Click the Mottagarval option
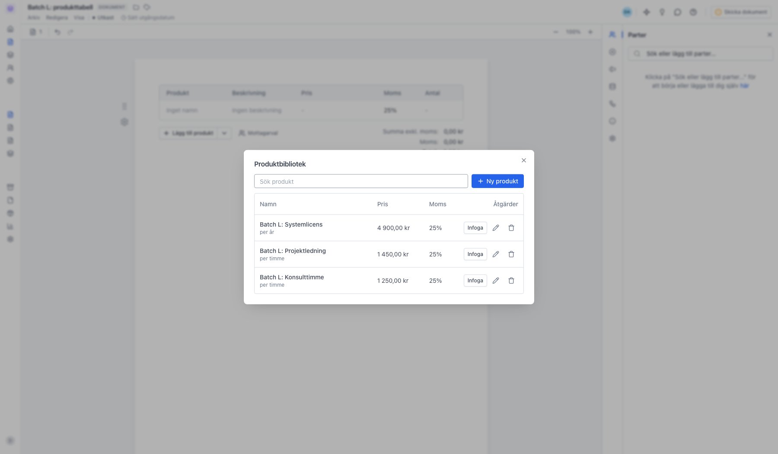778x454 pixels. click(x=258, y=133)
